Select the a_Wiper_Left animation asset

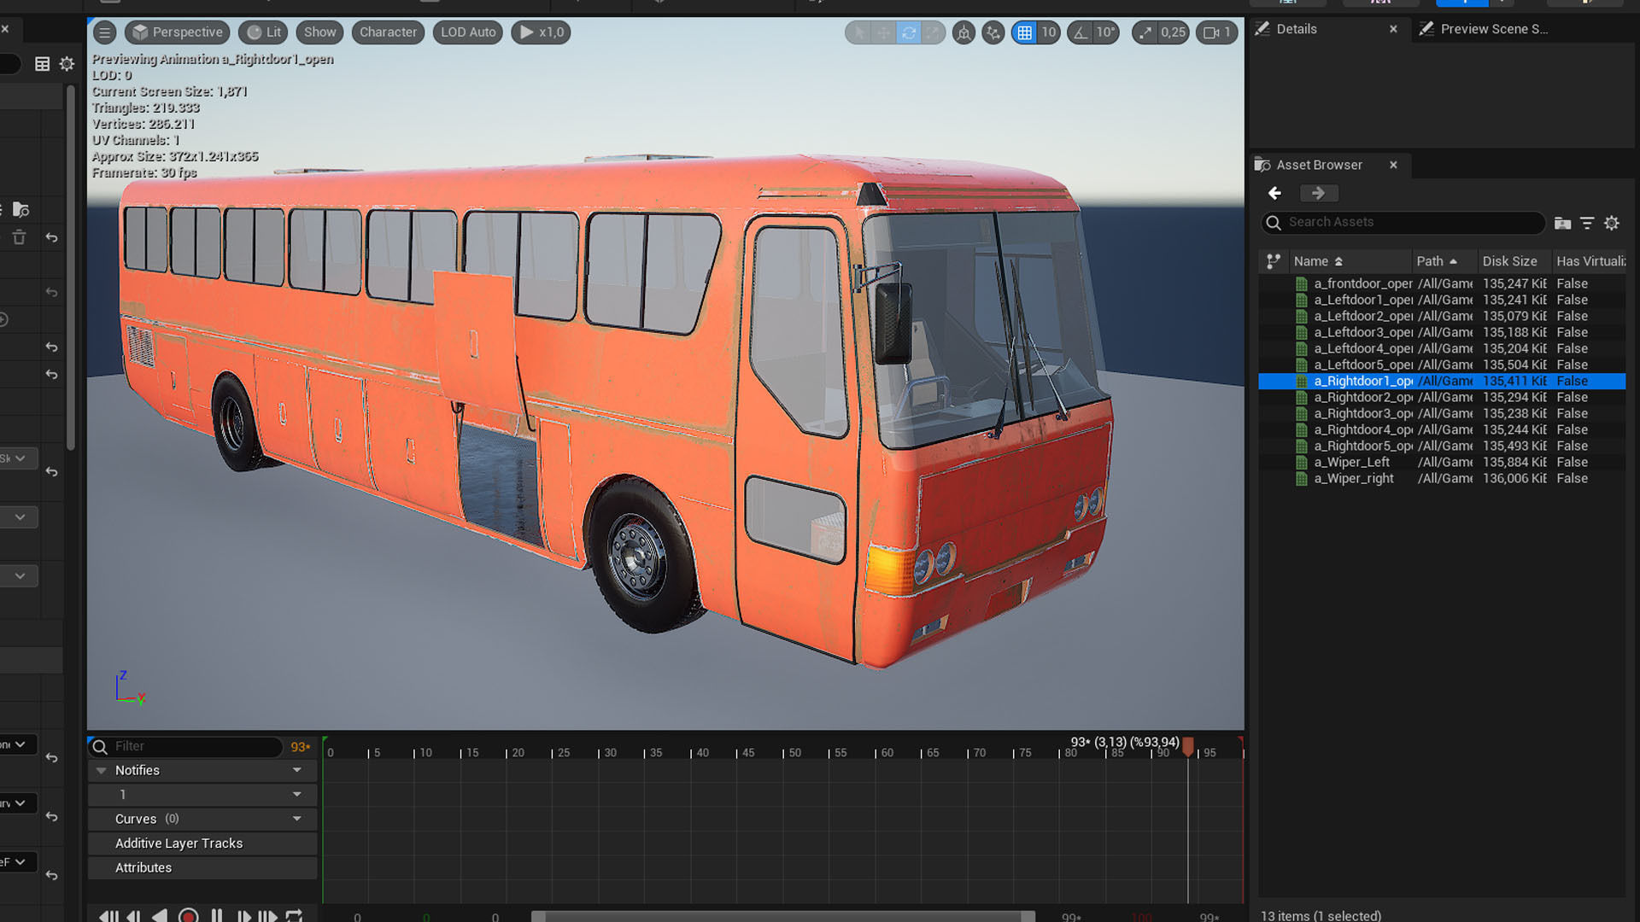coord(1351,462)
